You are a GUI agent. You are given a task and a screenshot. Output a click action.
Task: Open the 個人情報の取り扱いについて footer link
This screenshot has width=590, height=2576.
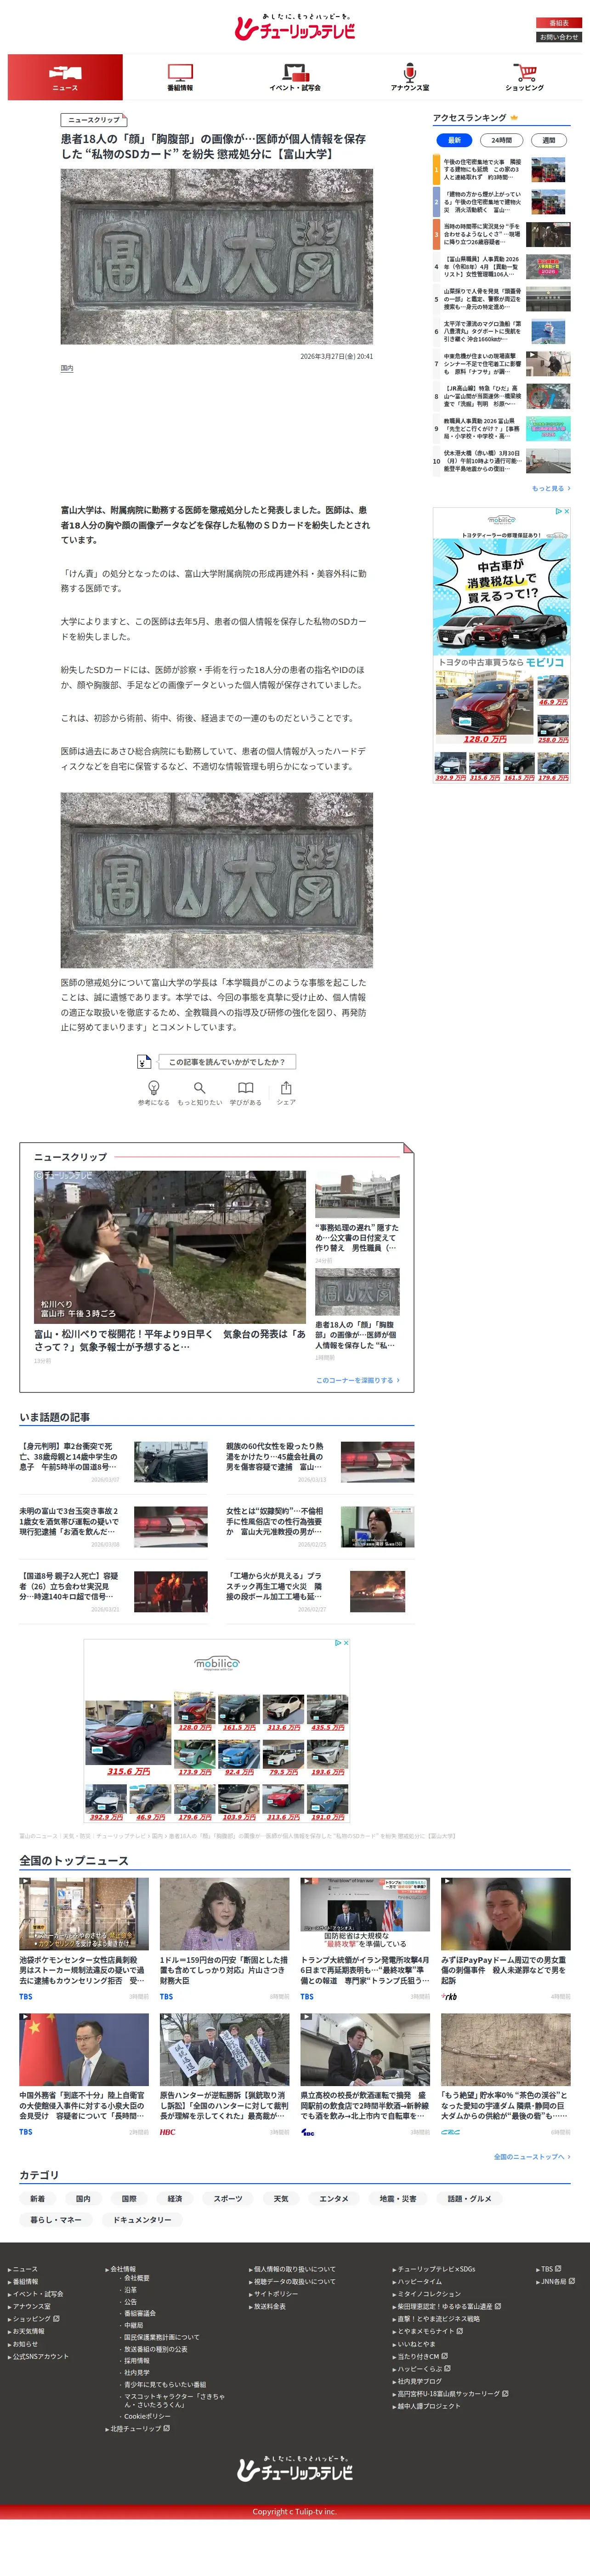point(295,2269)
